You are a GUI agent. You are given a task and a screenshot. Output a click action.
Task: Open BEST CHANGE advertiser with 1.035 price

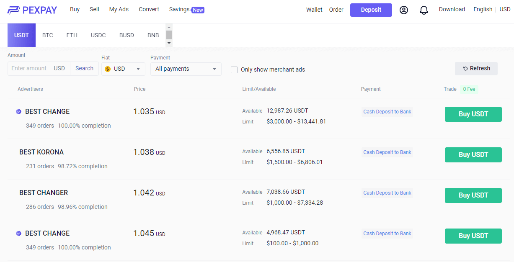click(47, 112)
